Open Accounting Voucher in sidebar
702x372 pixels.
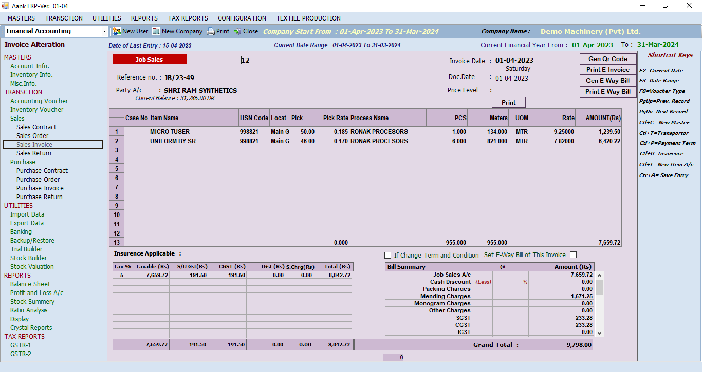[39, 101]
